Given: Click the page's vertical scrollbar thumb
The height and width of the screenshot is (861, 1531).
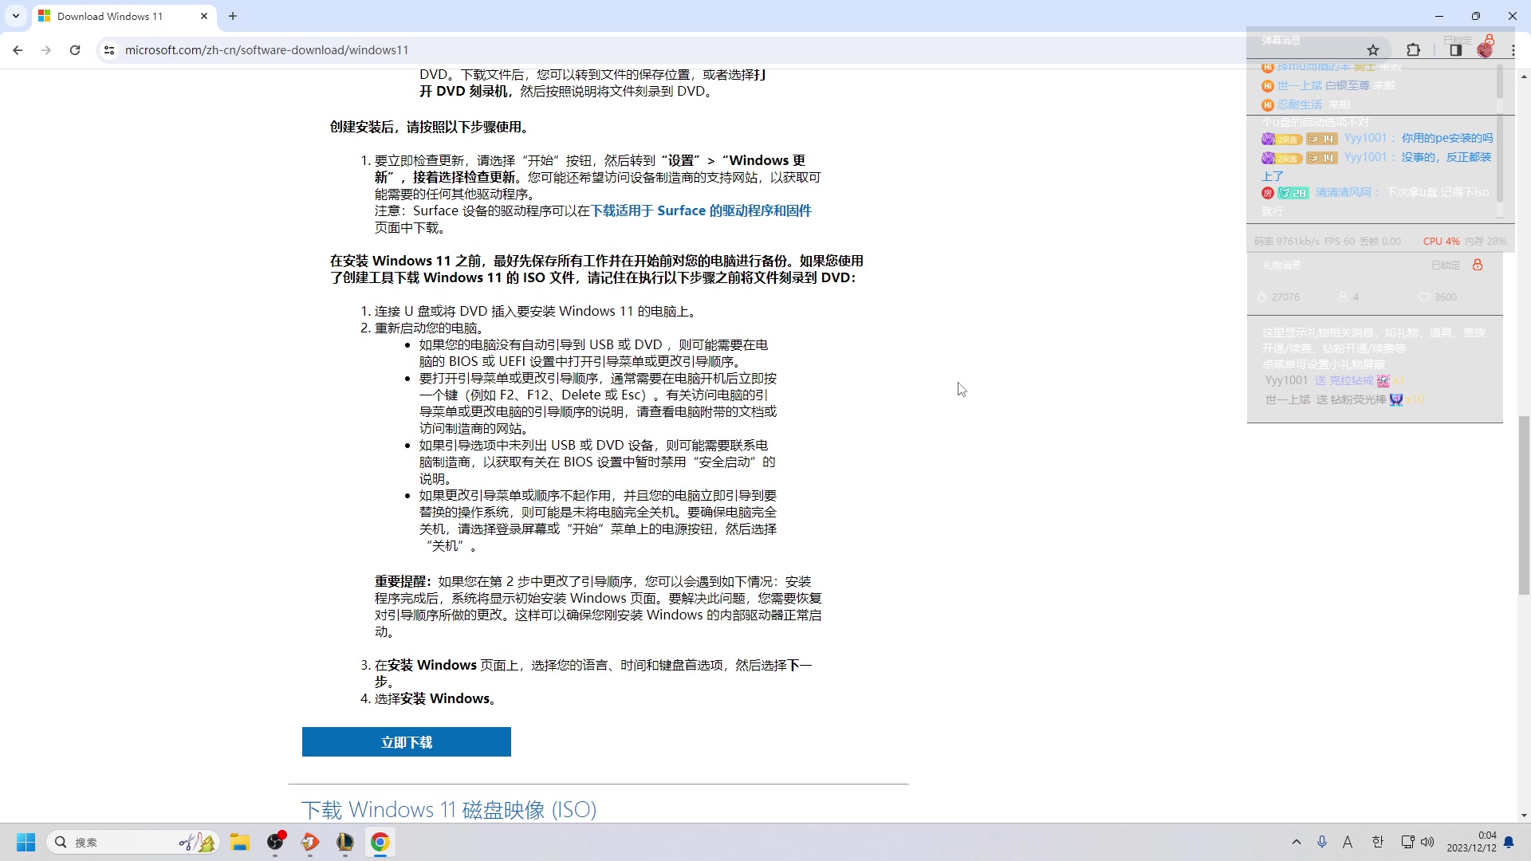Looking at the screenshot, I should click(1524, 505).
